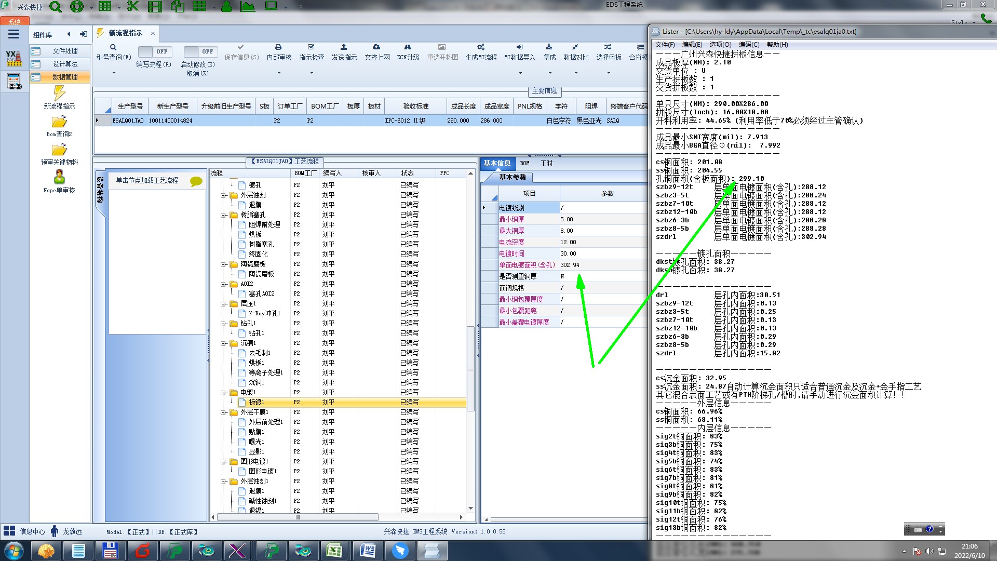Viewport: 997px width, 561px height.
Task: Click the 文控上网 cloud toolbar icon
Action: click(x=376, y=47)
